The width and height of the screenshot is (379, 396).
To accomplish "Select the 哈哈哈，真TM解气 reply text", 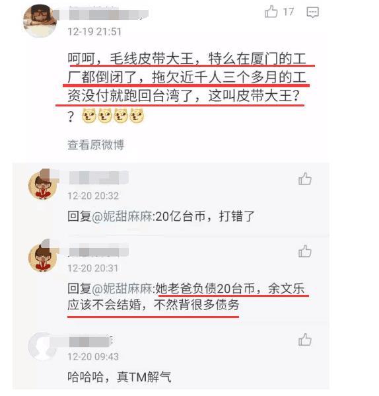I will point(120,377).
